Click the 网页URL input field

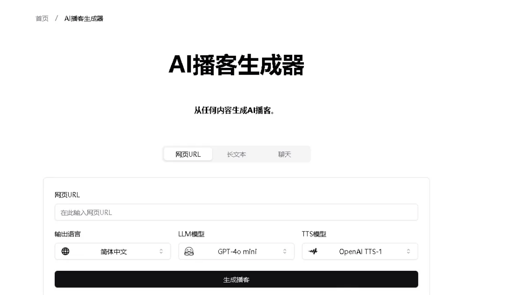pos(236,212)
